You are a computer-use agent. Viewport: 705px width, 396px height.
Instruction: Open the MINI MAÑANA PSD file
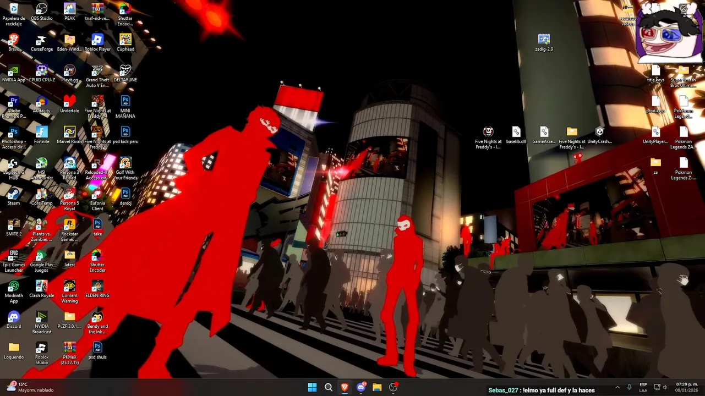pyautogui.click(x=125, y=107)
